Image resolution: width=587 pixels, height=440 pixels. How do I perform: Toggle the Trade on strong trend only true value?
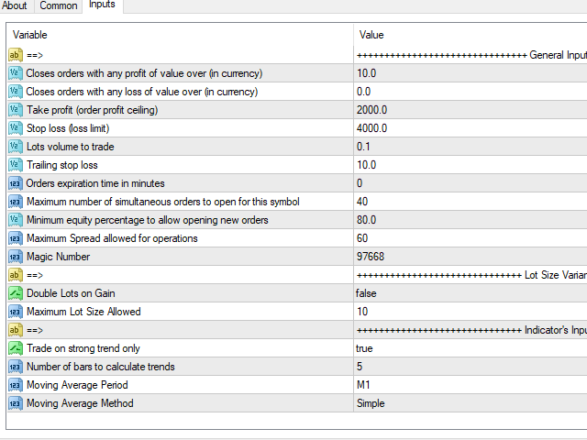(471, 348)
